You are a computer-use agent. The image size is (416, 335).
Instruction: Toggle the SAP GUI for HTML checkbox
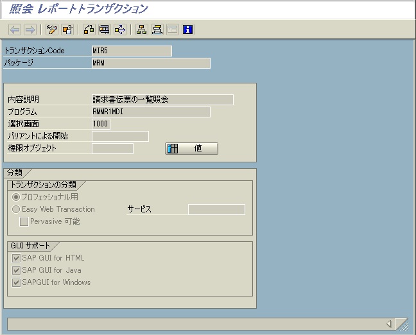(x=16, y=258)
